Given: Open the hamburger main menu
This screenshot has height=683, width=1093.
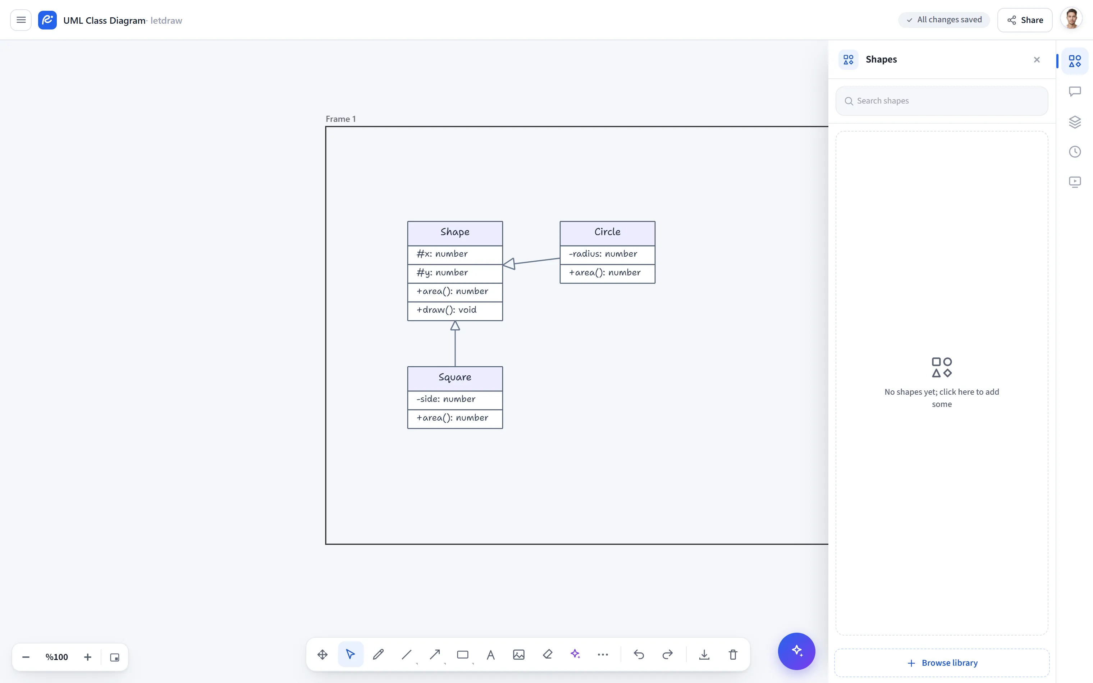Looking at the screenshot, I should [21, 20].
